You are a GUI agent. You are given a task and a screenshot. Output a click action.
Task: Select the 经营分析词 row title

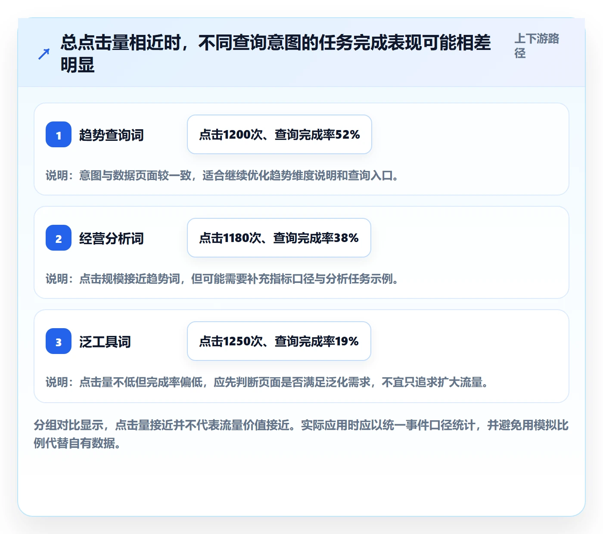click(112, 238)
